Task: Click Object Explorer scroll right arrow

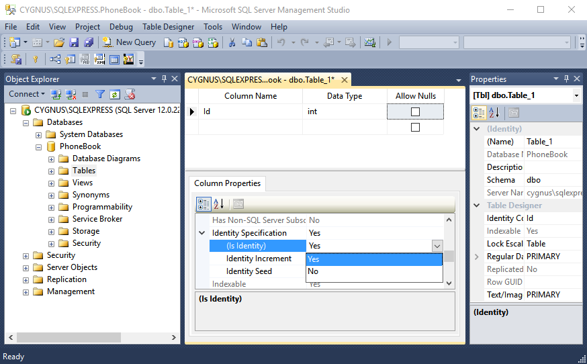Action: pos(174,337)
